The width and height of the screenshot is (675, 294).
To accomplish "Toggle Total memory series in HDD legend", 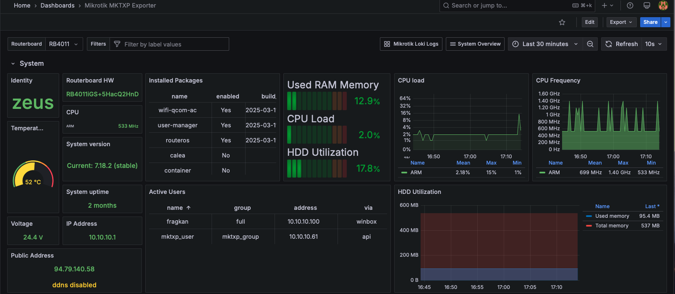I will pyautogui.click(x=612, y=226).
